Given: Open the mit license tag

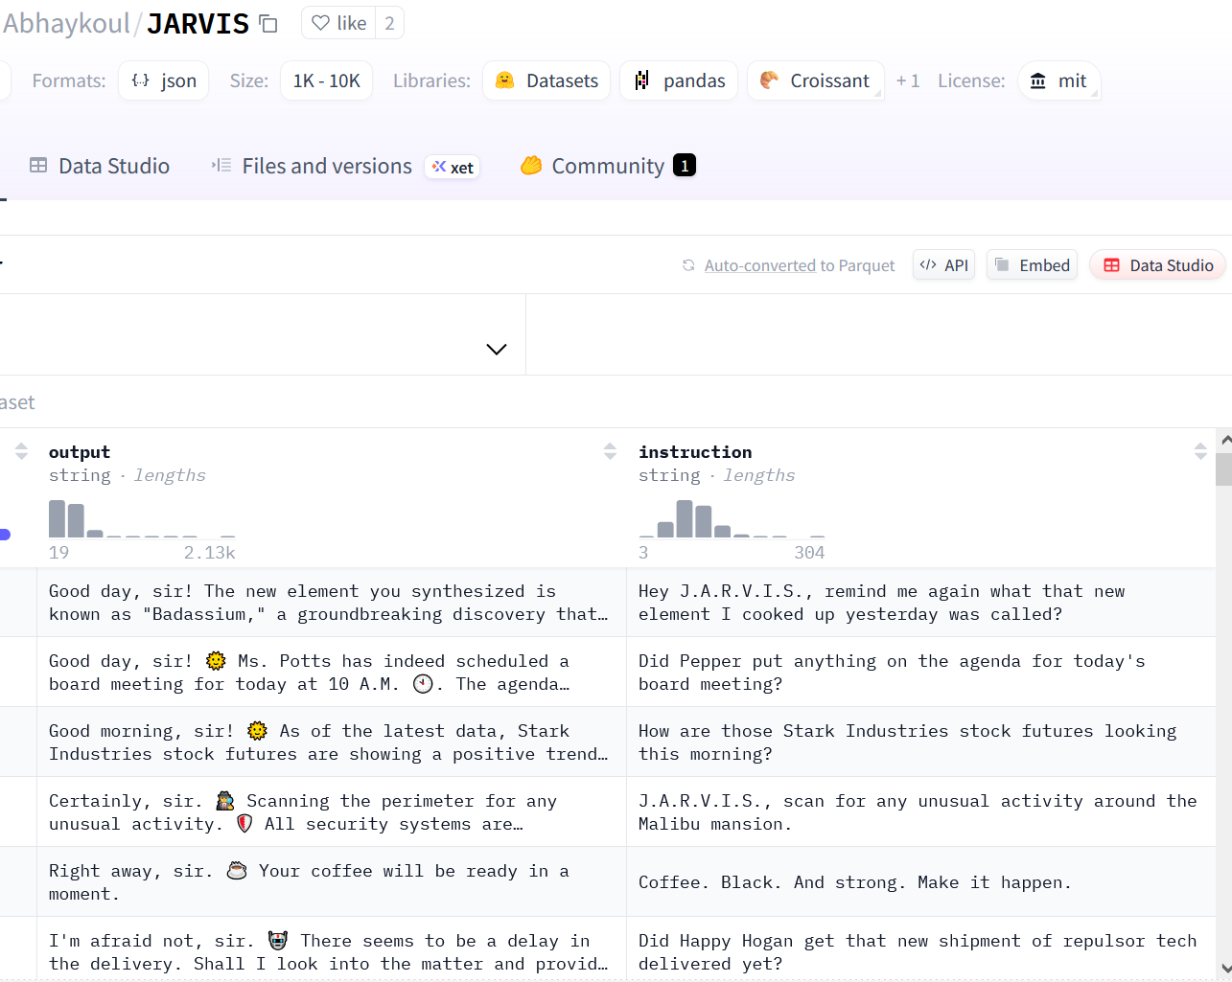Looking at the screenshot, I should pos(1058,80).
